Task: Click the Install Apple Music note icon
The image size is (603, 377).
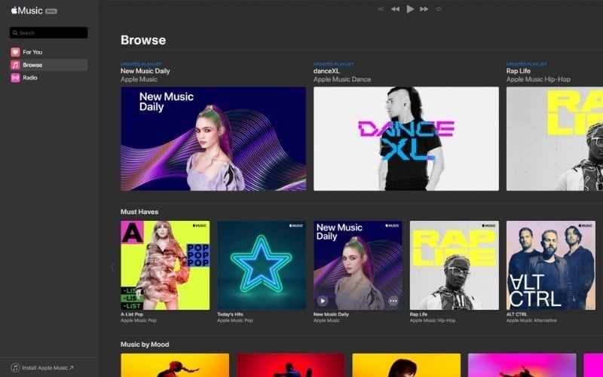Action: [15, 368]
